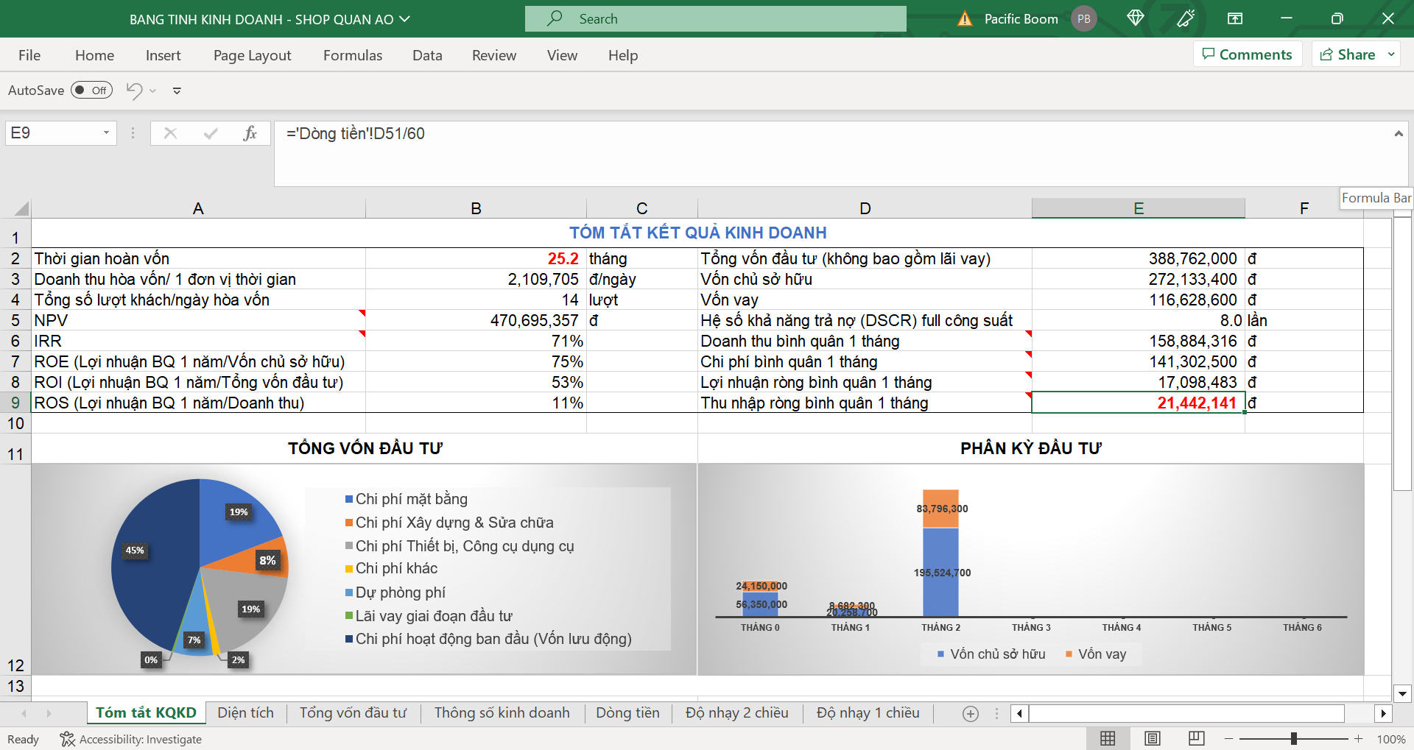Open Customize Quick Access Toolbar dropdown
Image resolution: width=1414 pixels, height=750 pixels.
(177, 91)
